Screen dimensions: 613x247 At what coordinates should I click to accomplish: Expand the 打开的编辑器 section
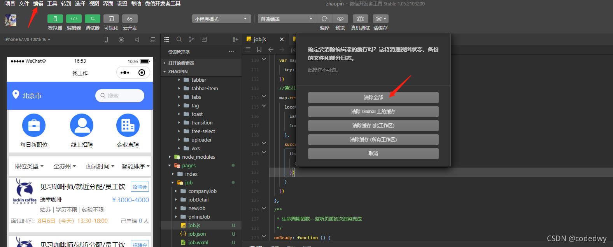click(201, 63)
